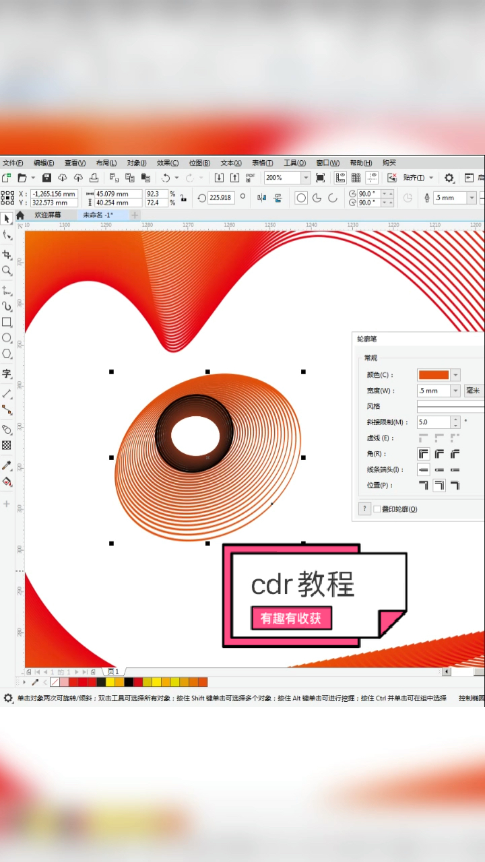The height and width of the screenshot is (862, 485).
Task: Select the Artistic Media tool
Action: 7,306
